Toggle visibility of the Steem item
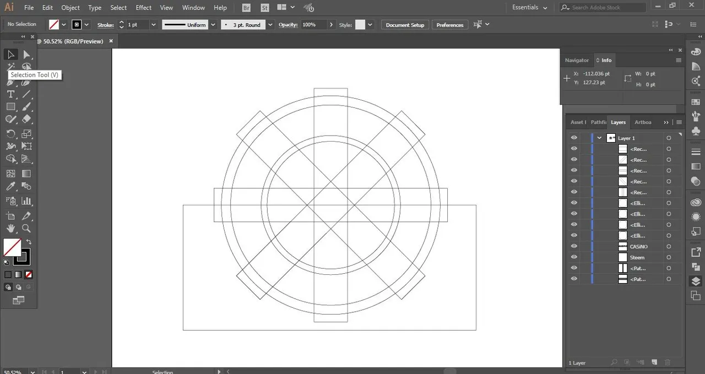This screenshot has height=374, width=705. pyautogui.click(x=574, y=257)
